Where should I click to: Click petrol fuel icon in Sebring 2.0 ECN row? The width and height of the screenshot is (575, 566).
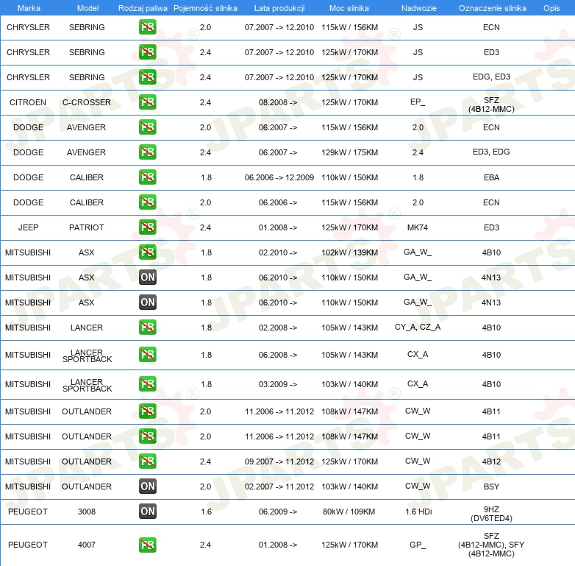pos(147,27)
